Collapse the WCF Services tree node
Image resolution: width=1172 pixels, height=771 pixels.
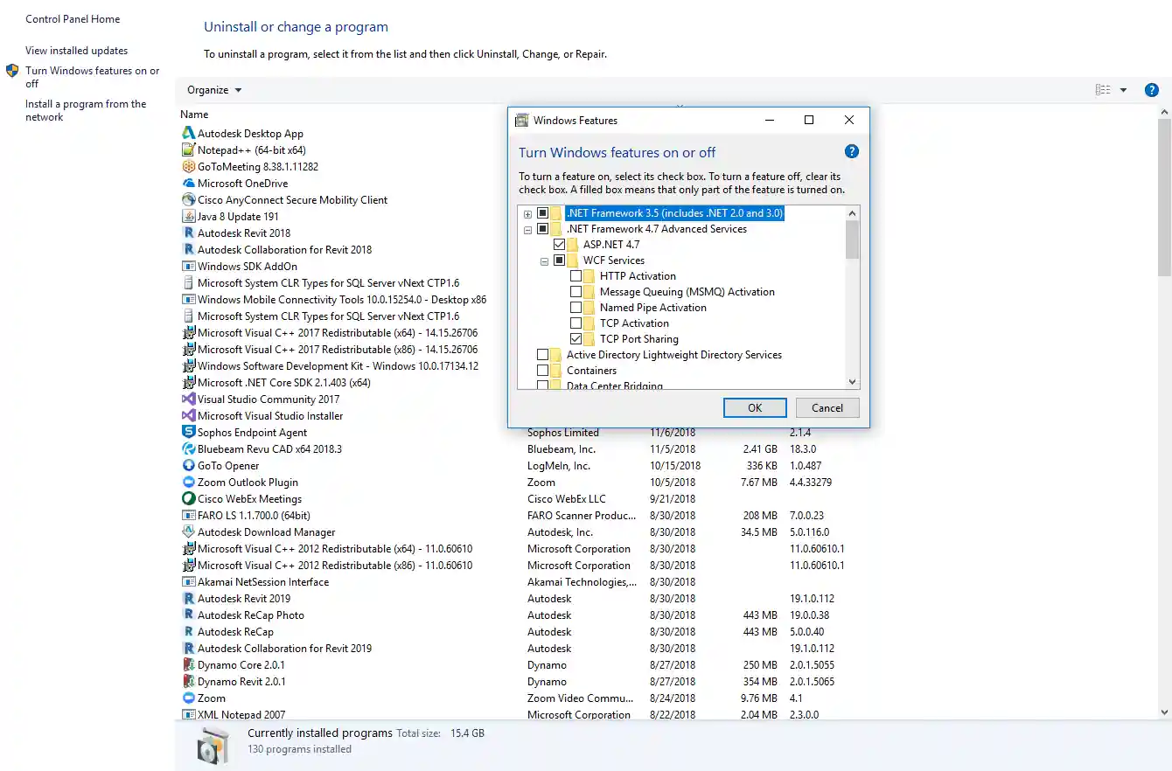point(544,260)
